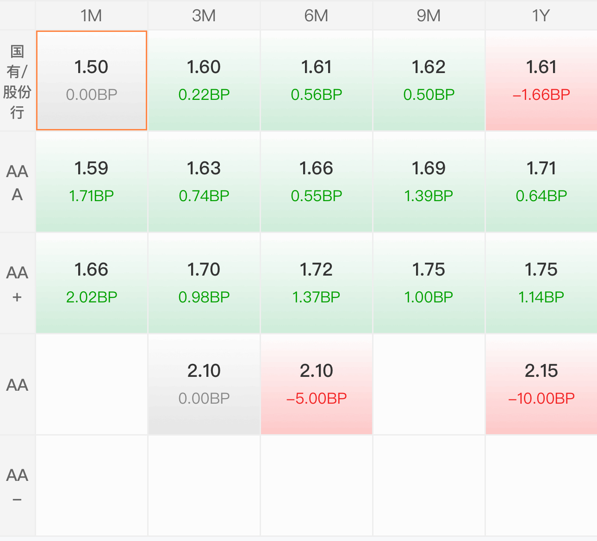
Task: Click the AA+ 1M cell with 2.02BP
Action: tap(92, 283)
